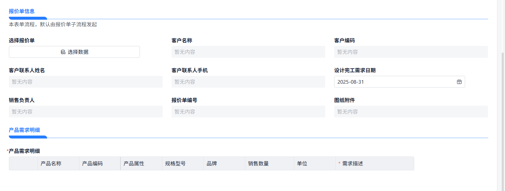This screenshot has width=505, height=191.
Task: Click the 图纸附件 field
Action: point(411,112)
